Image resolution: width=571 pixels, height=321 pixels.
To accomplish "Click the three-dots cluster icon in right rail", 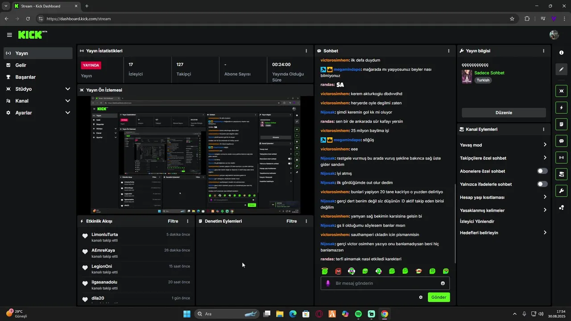I will (x=561, y=208).
